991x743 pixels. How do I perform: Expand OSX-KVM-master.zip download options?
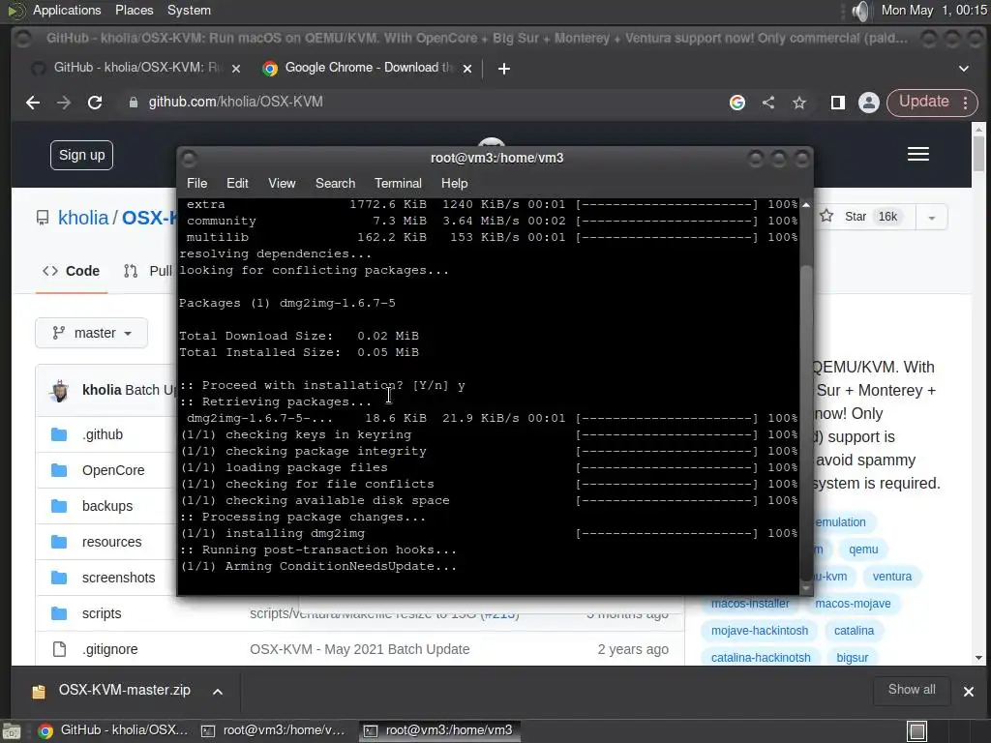click(218, 692)
